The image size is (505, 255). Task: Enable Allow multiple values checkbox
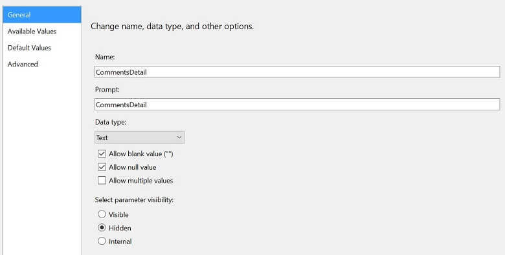coord(102,181)
